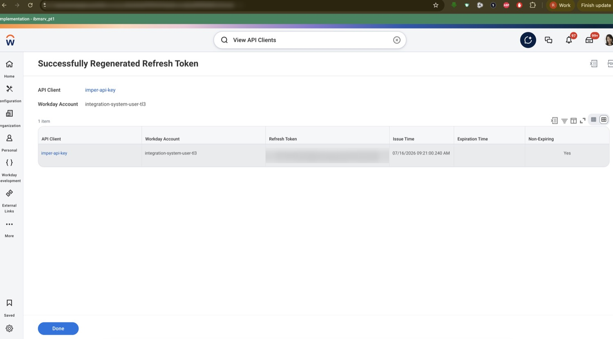Click the Yes value under Non-Expiring

pyautogui.click(x=567, y=153)
